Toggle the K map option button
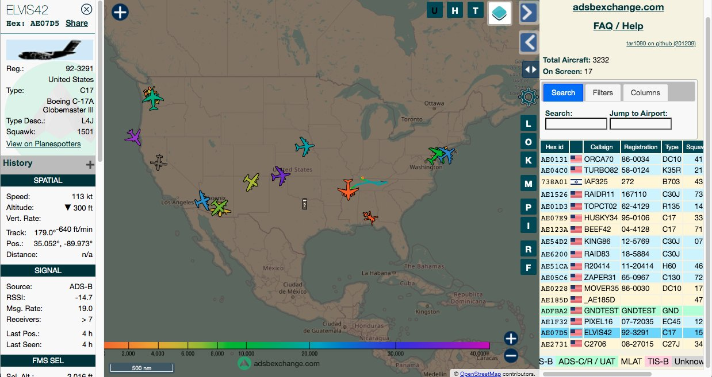Screen dimensions: 712x377 point(529,159)
